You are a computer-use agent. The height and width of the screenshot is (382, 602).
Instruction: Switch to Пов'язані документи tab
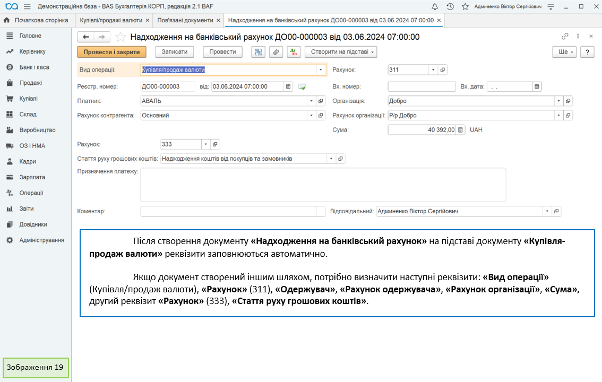point(185,20)
